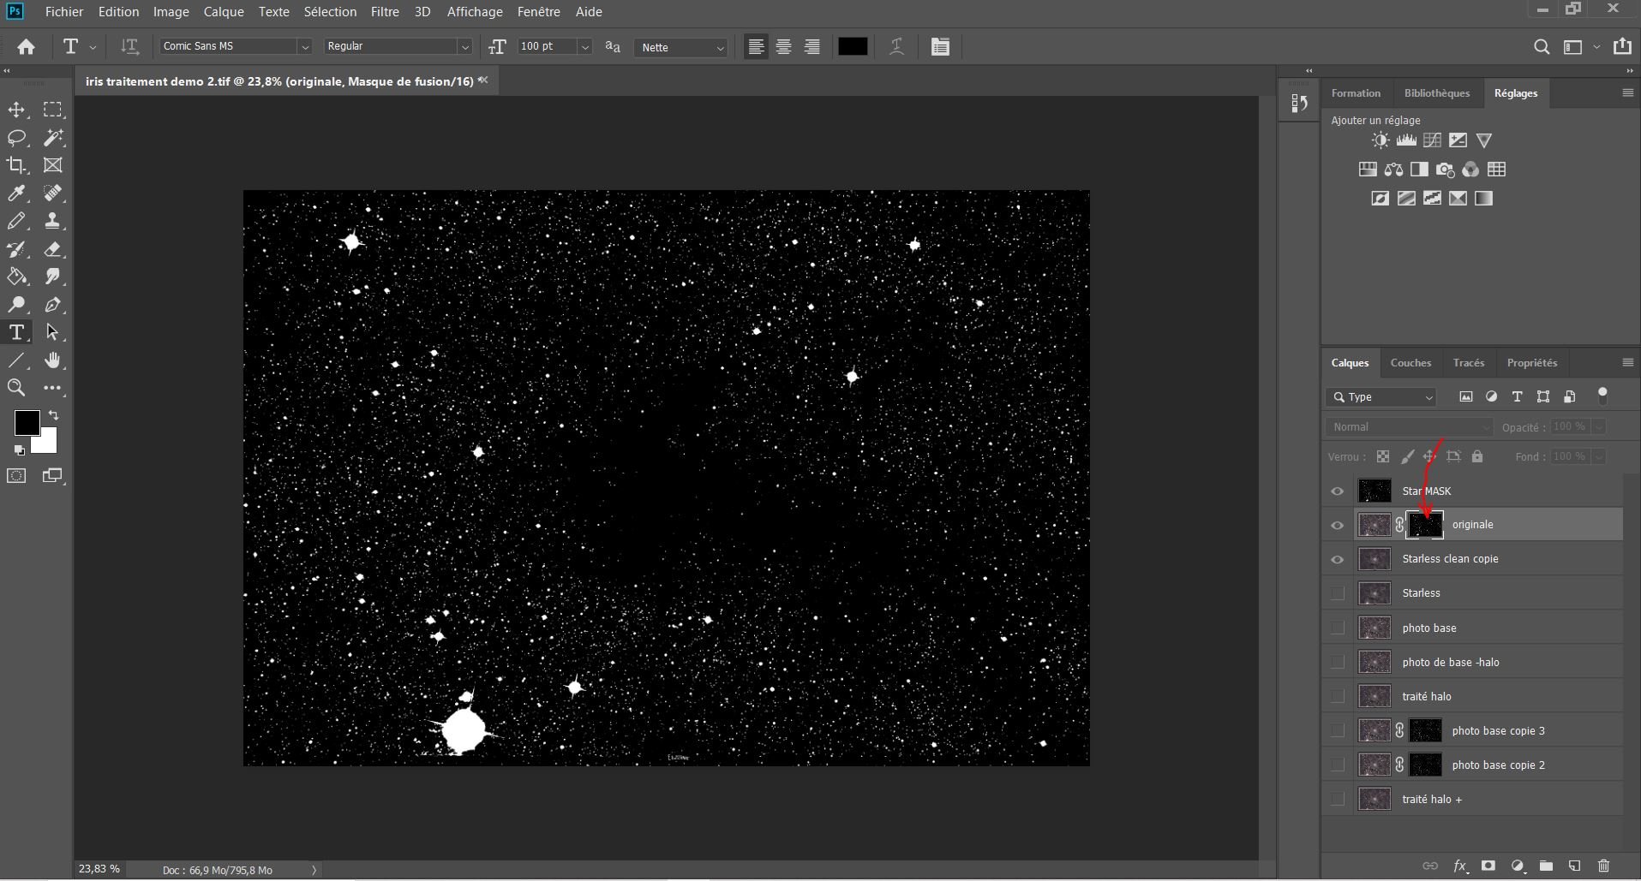Image resolution: width=1641 pixels, height=881 pixels.
Task: Create a new group folder
Action: tap(1546, 866)
